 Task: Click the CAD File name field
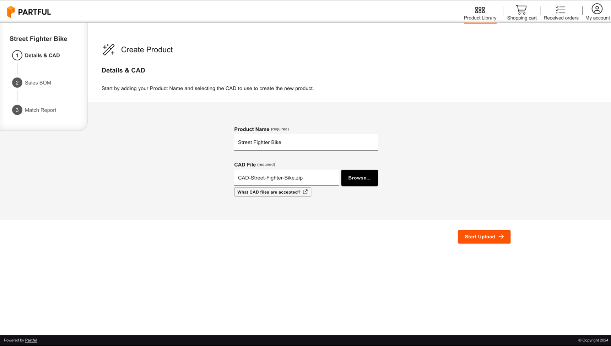(286, 178)
